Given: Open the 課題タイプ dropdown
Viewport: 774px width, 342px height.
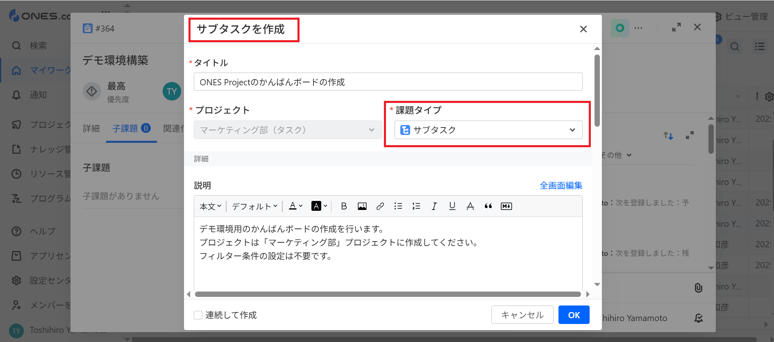Looking at the screenshot, I should point(488,130).
